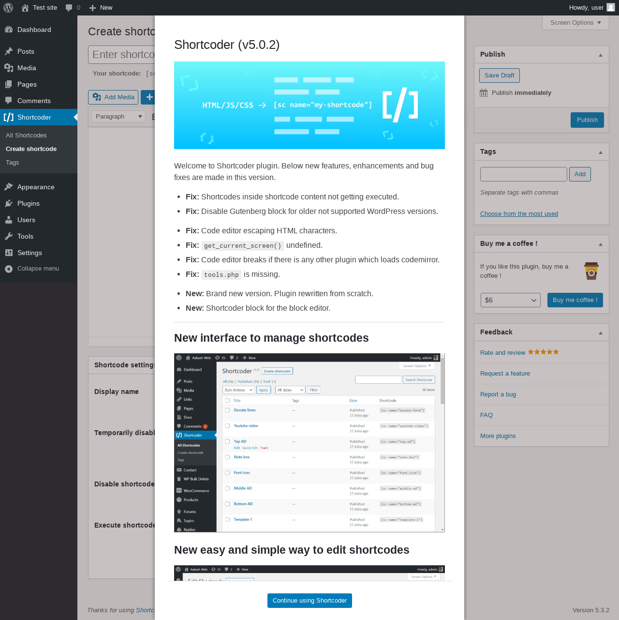619x620 pixels.
Task: Open the Posts menu label
Action: click(x=26, y=51)
